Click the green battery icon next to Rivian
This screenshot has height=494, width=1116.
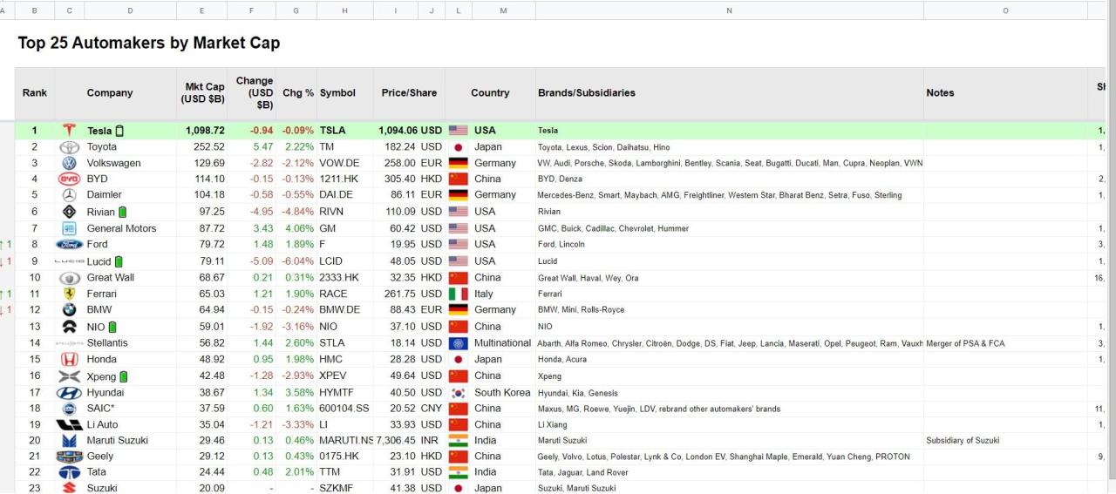tap(123, 212)
